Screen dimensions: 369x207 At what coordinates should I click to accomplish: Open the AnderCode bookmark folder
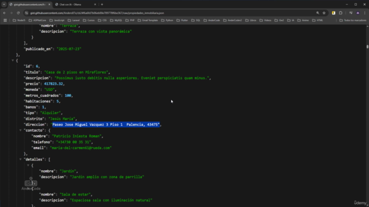pyautogui.click(x=212, y=21)
